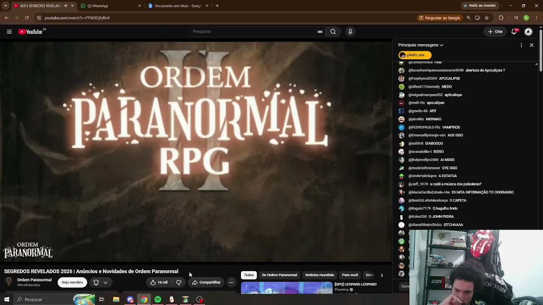Click the Chrome address bar URL

click(x=77, y=18)
